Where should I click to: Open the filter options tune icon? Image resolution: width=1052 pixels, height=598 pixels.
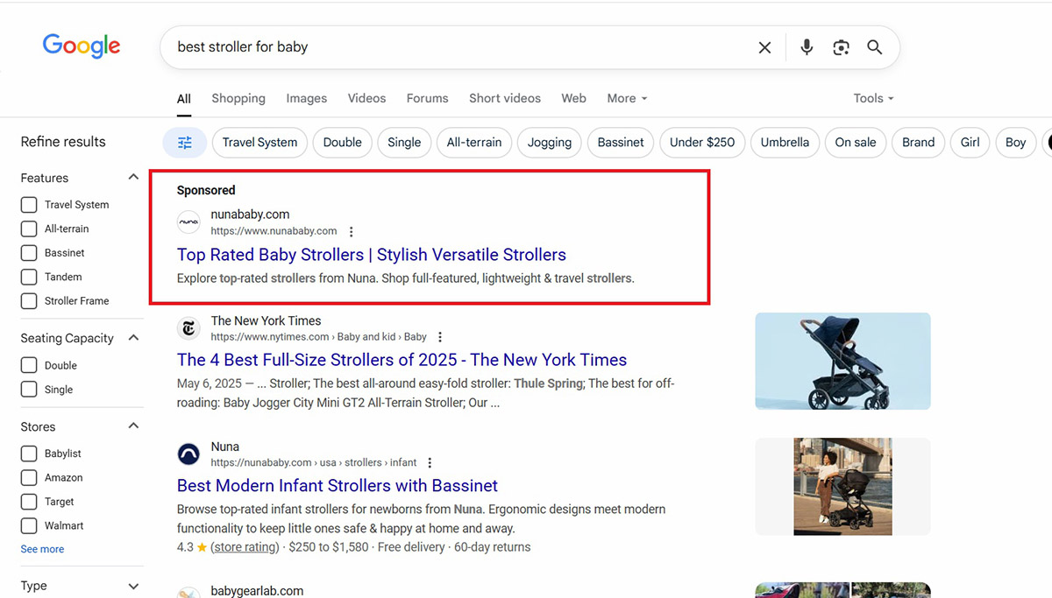pyautogui.click(x=184, y=142)
